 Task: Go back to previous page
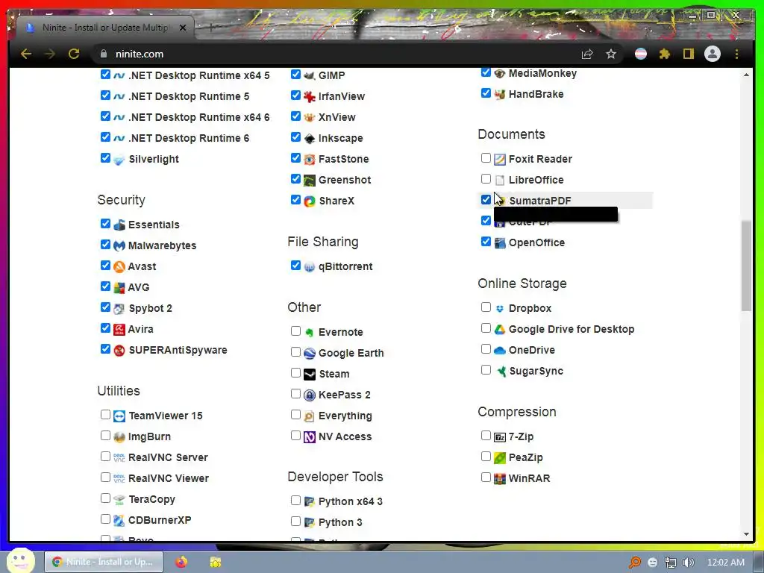(26, 54)
